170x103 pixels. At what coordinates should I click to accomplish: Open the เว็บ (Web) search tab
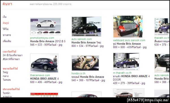pos(5,17)
